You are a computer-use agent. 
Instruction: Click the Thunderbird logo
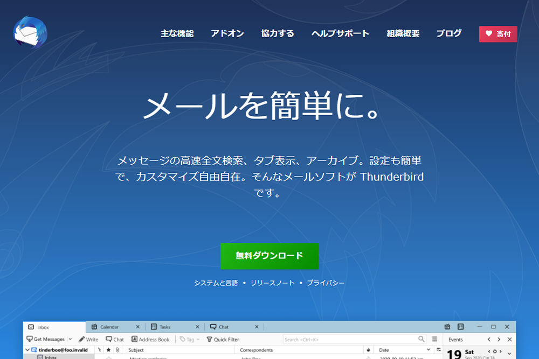point(30,33)
